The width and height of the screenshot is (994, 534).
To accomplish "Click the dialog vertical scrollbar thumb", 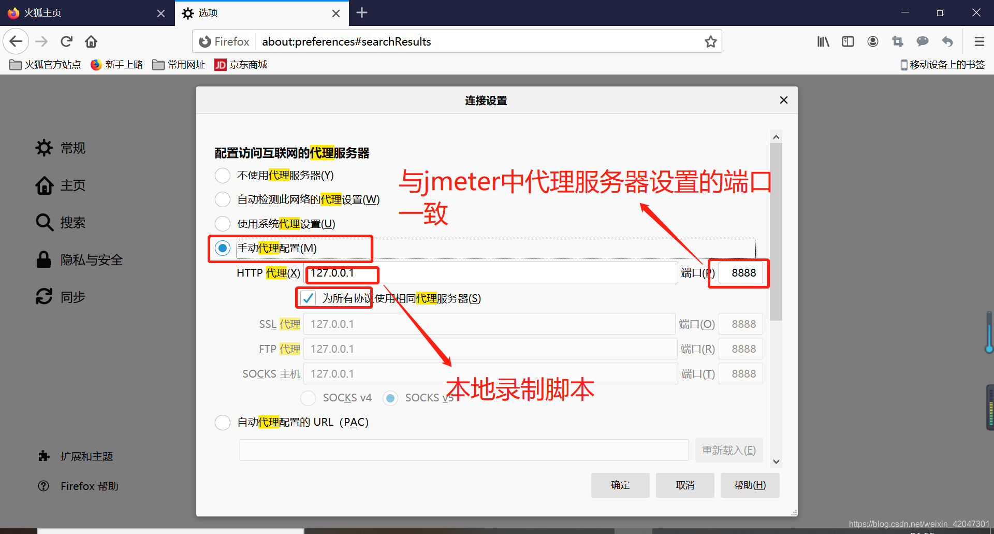I will [776, 232].
